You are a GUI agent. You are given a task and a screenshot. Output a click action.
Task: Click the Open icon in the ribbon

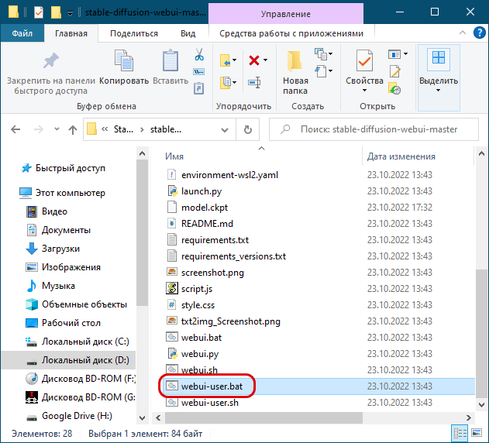[x=394, y=54]
